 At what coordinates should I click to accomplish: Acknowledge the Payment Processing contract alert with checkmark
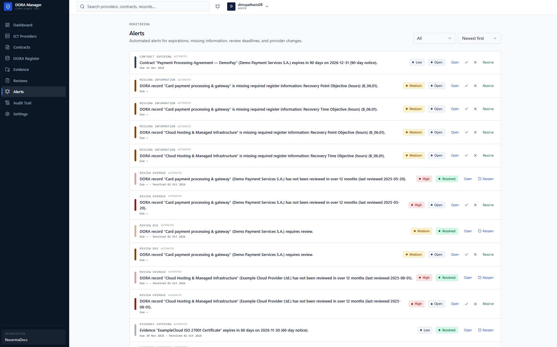(466, 62)
